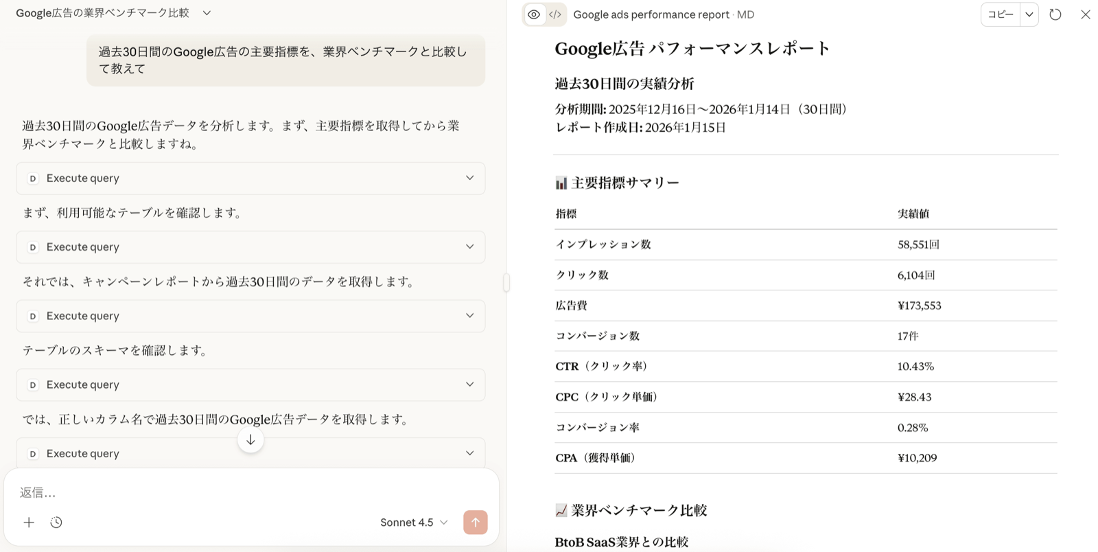
Task: Click the plus attachment icon
Action: click(29, 522)
